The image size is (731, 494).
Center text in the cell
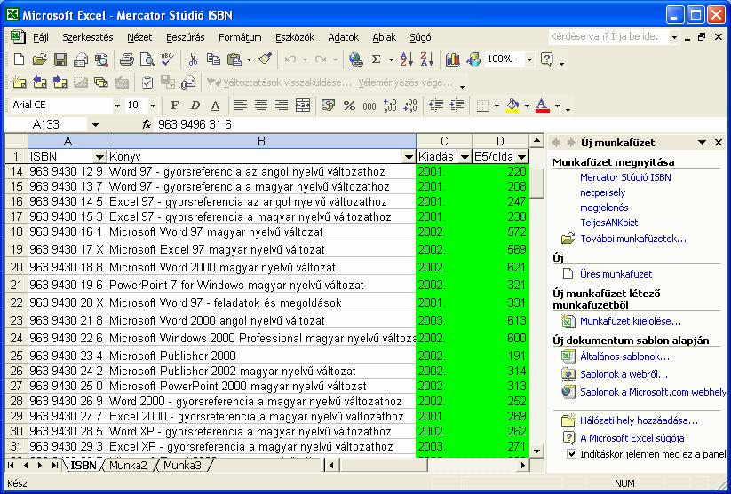pyautogui.click(x=260, y=106)
